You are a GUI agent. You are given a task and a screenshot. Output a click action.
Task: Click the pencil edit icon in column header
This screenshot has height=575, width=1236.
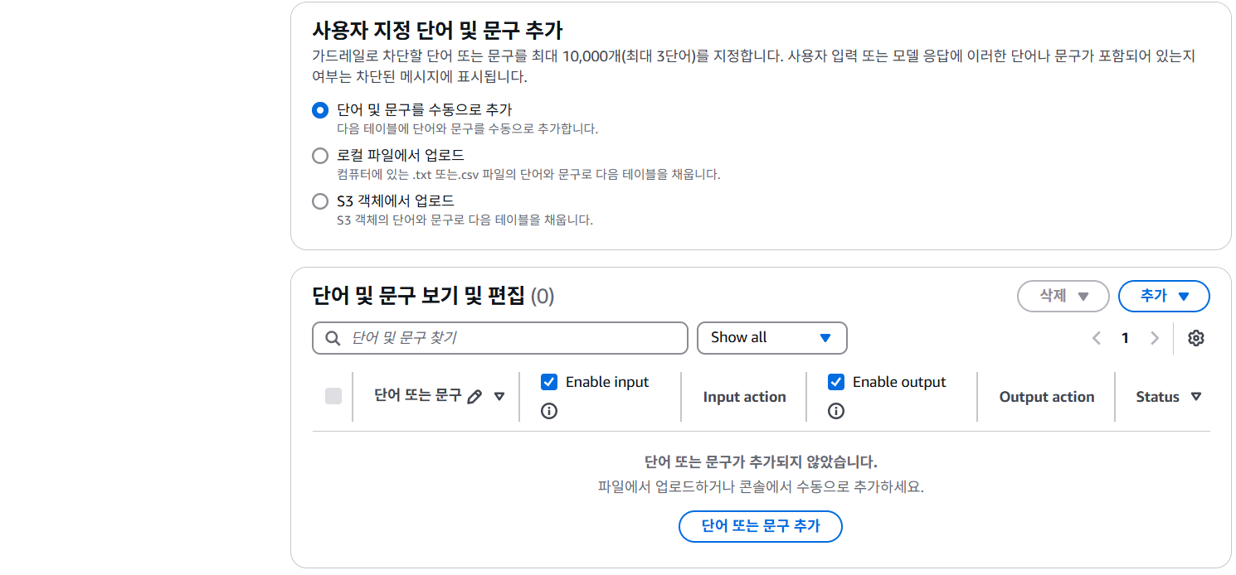(x=474, y=397)
